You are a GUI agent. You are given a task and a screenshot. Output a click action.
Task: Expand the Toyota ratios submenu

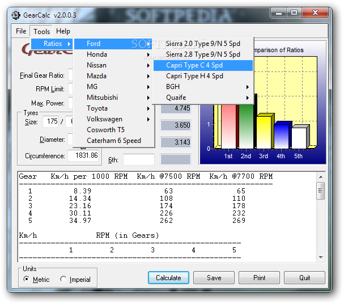click(x=113, y=108)
